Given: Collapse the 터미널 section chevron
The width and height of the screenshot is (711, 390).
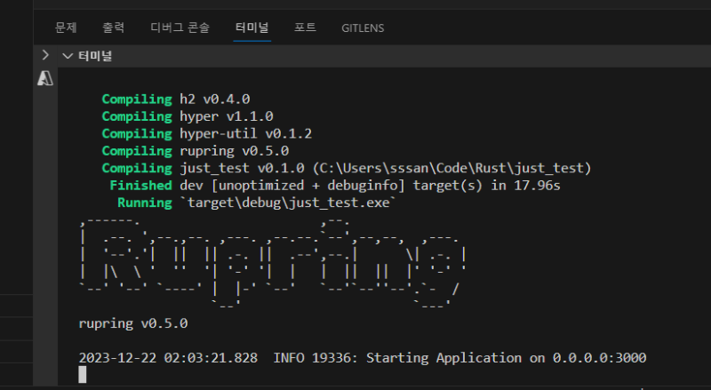Looking at the screenshot, I should click(x=67, y=56).
